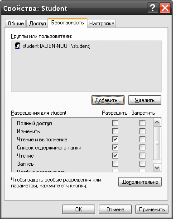Switch to the Общие tab
This screenshot has width=173, height=219.
16,23
